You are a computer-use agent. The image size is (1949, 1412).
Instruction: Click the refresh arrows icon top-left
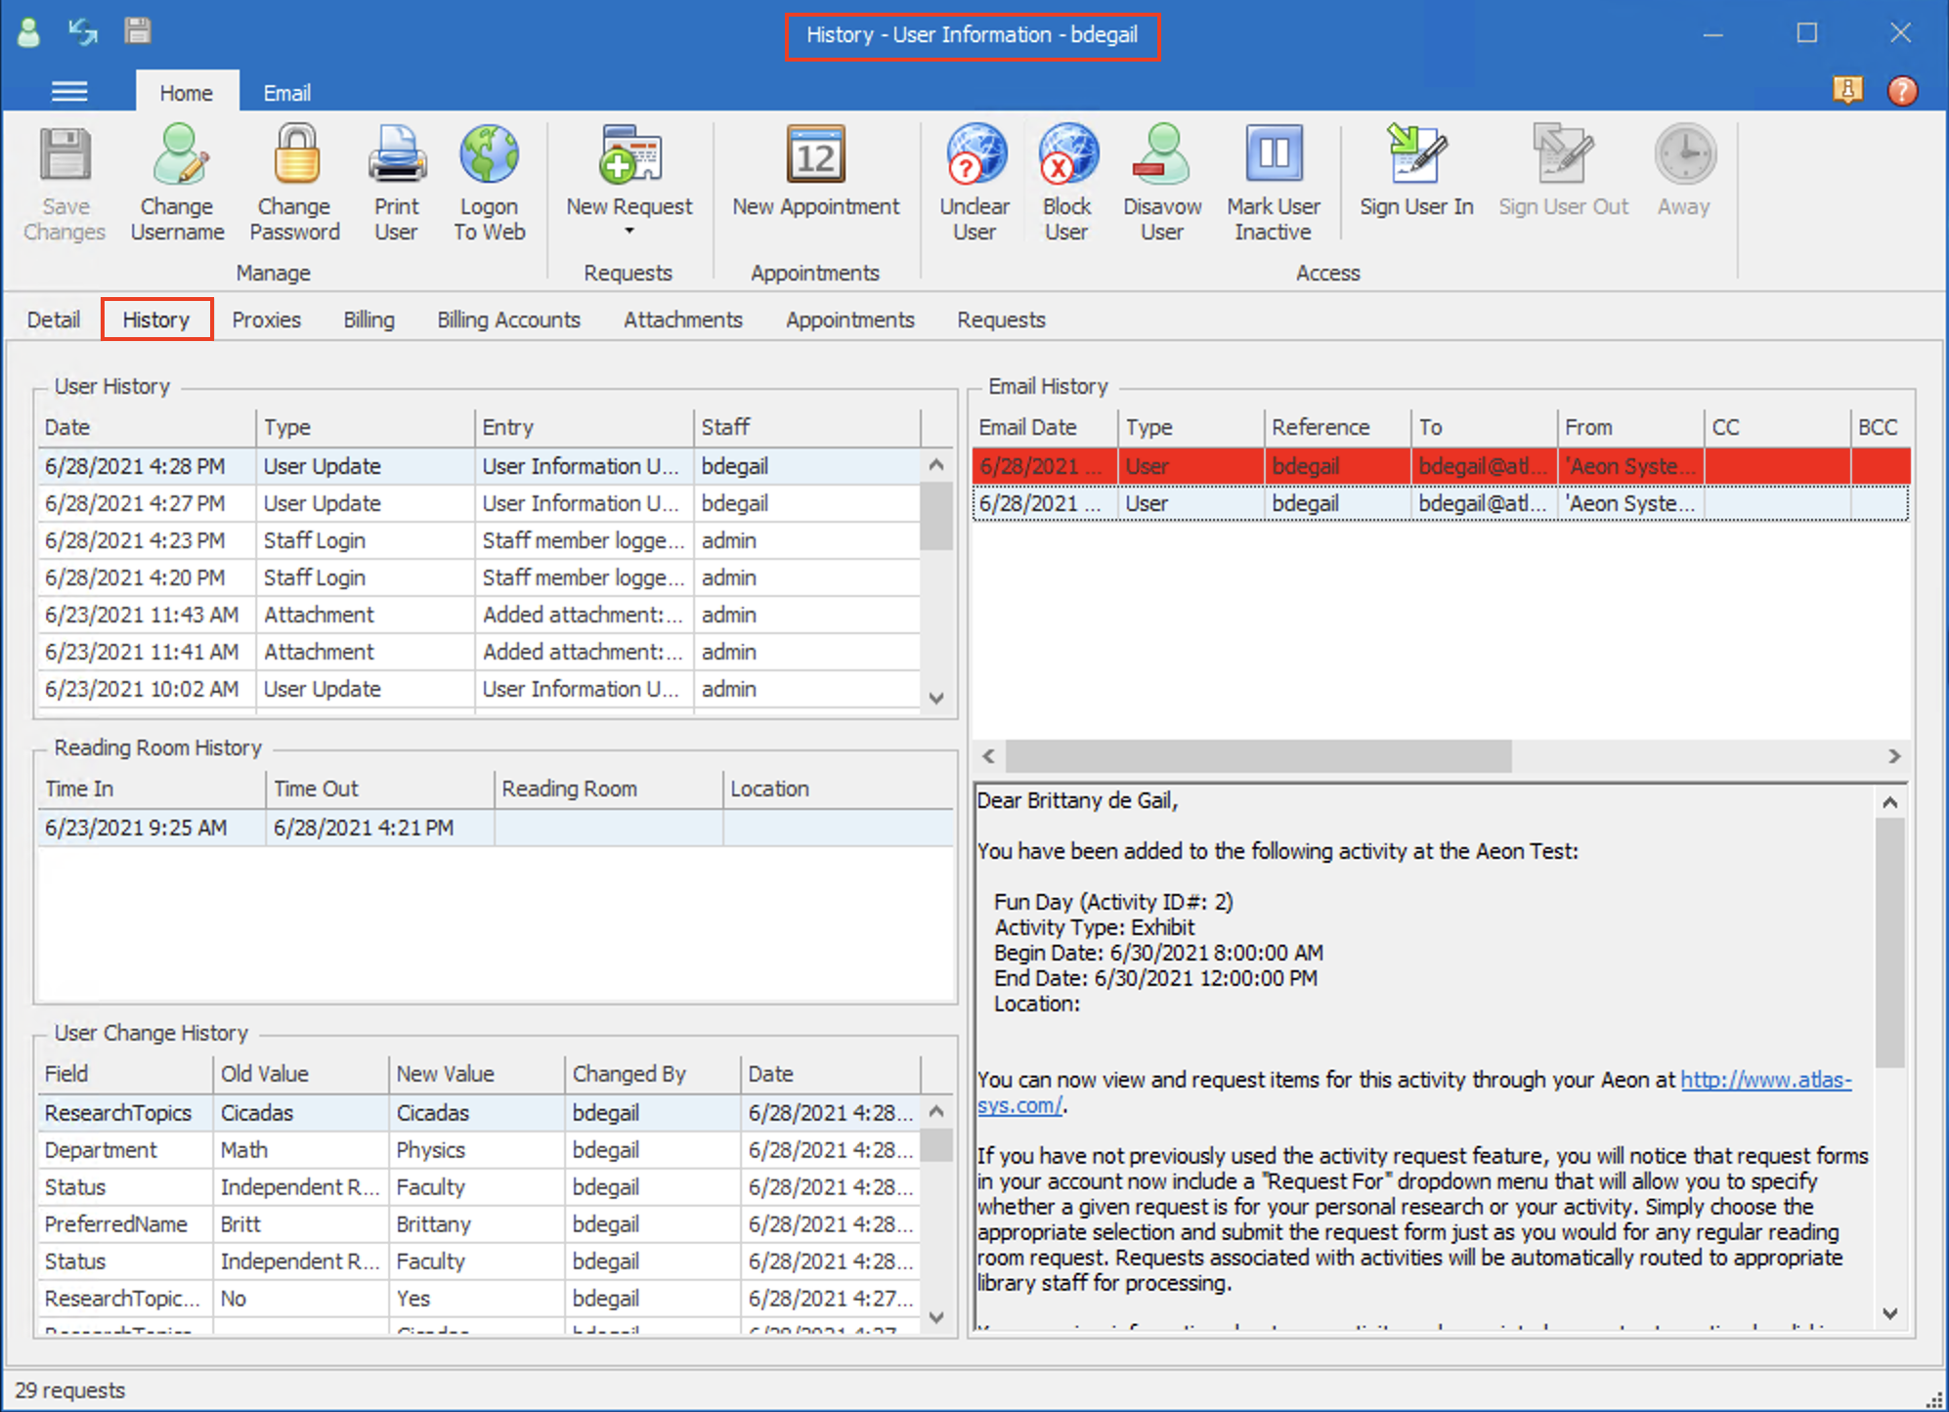[x=83, y=31]
